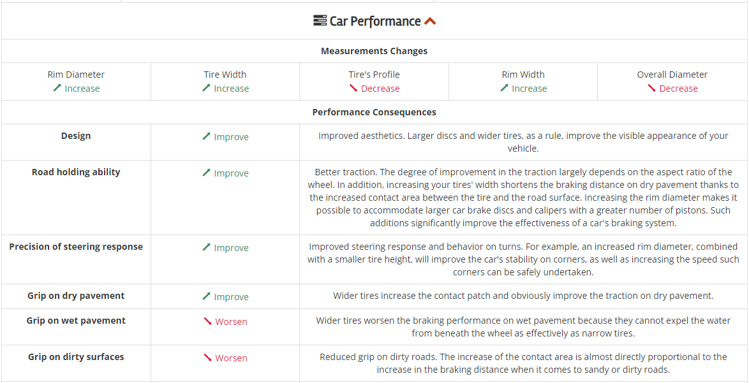Click the Tire's Profile decrease arrow icon
The image size is (749, 383).
click(353, 88)
